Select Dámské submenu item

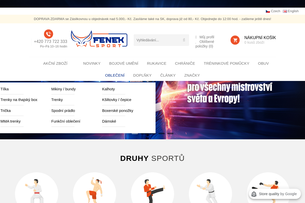tap(109, 121)
